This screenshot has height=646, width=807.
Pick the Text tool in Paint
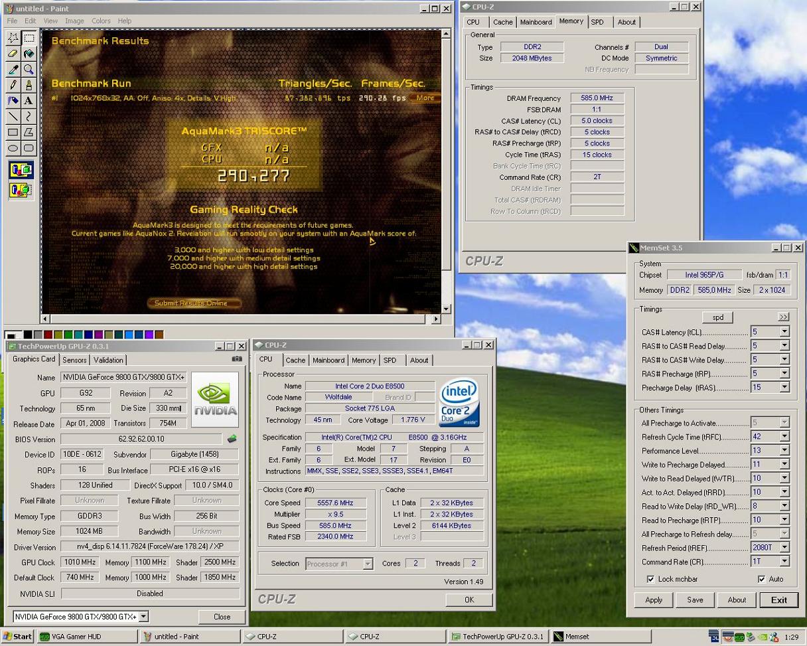(x=29, y=101)
